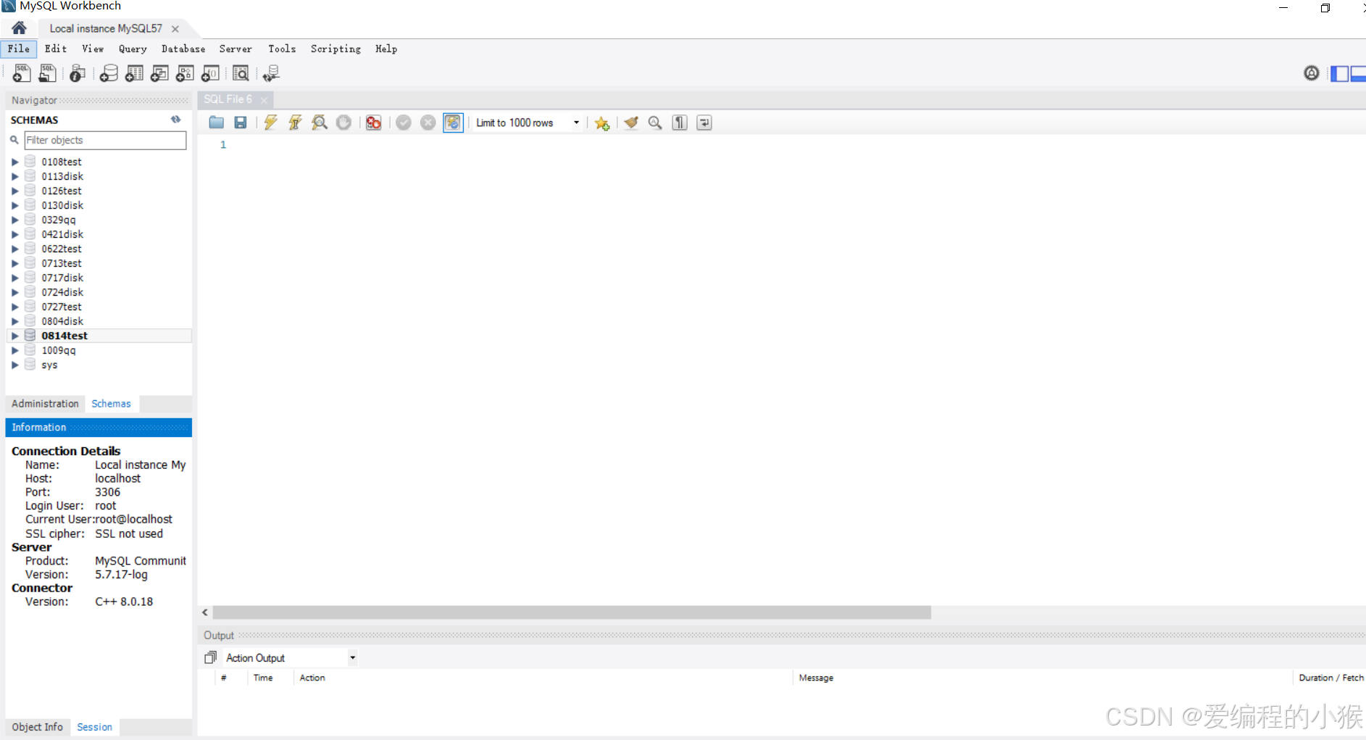The height and width of the screenshot is (740, 1366).
Task: Rollback transaction X icon
Action: click(x=428, y=122)
